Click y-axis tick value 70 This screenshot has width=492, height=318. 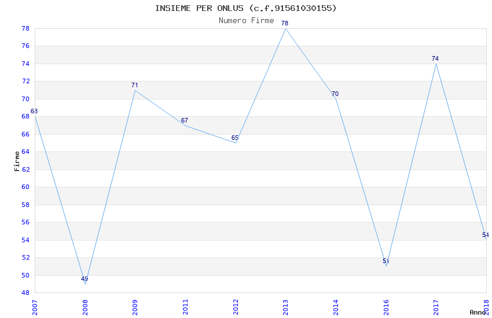[25, 99]
